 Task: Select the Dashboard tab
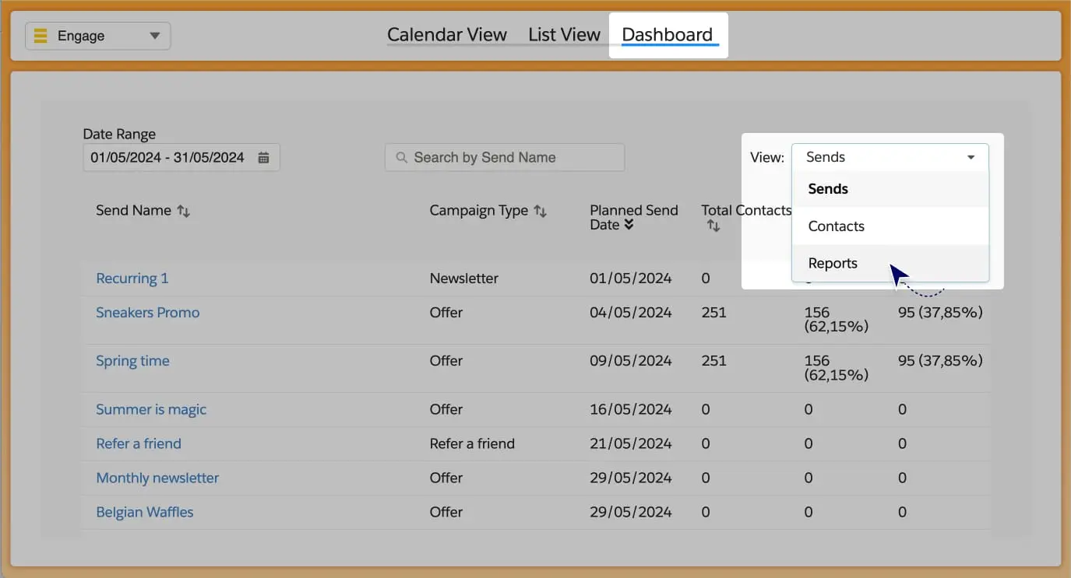[667, 35]
